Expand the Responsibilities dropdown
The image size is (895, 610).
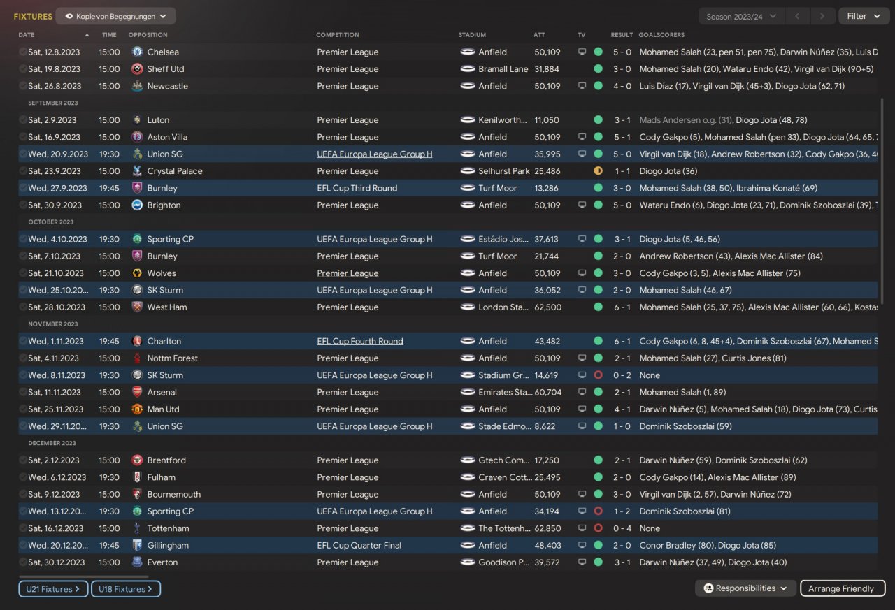(x=745, y=588)
